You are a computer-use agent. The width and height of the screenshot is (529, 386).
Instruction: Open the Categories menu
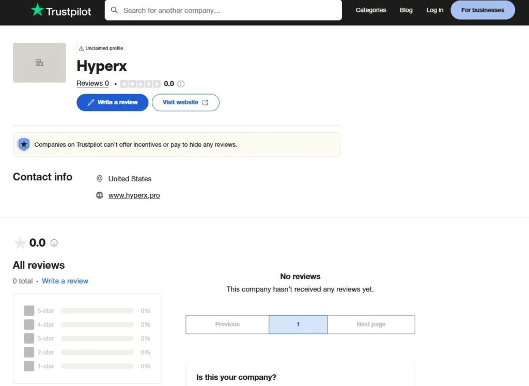(370, 10)
